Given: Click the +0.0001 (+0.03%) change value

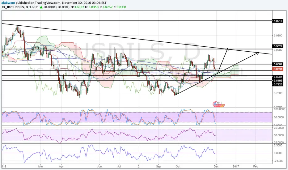Looking at the screenshot, I should click(x=56, y=7).
